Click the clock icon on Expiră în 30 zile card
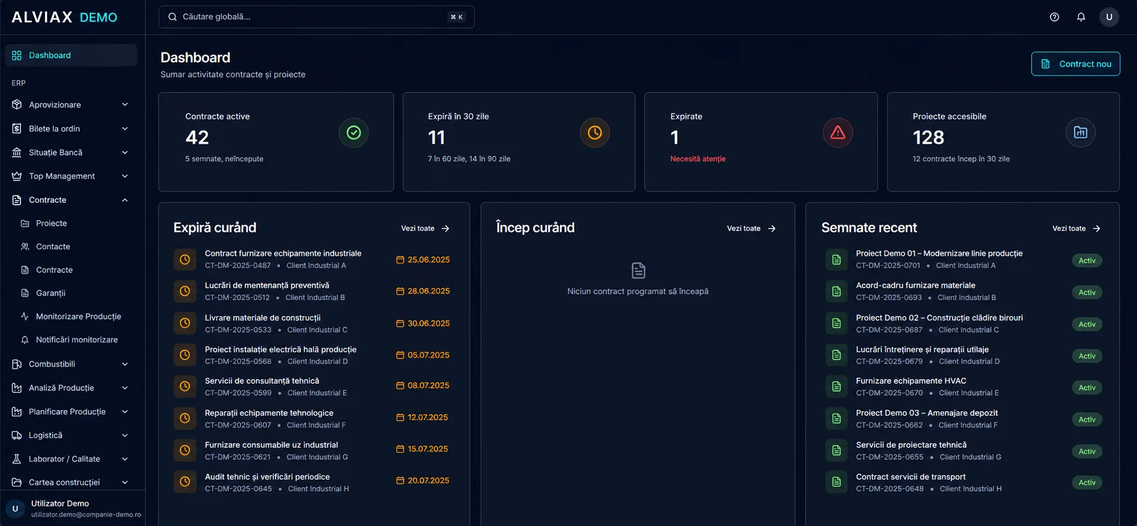Image resolution: width=1137 pixels, height=526 pixels. (x=595, y=133)
